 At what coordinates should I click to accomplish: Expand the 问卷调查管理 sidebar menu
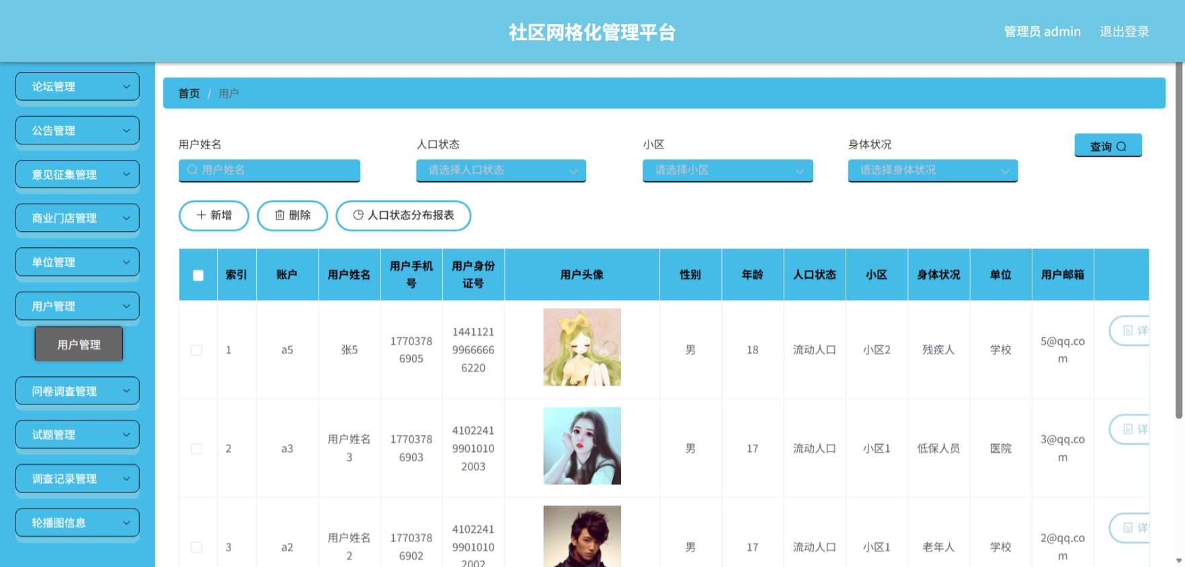77,391
